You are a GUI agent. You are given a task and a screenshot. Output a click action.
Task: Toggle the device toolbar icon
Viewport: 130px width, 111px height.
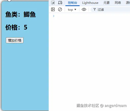tap(60, 3)
